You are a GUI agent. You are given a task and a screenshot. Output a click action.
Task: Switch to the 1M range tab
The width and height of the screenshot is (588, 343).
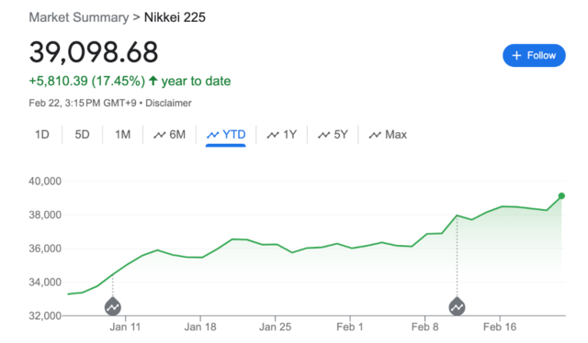pyautogui.click(x=122, y=135)
